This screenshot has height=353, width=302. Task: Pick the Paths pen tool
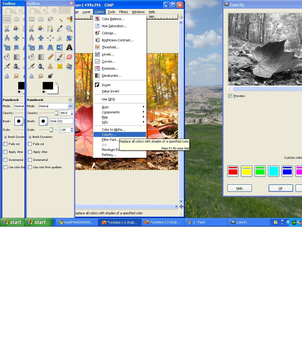(x=50, y=29)
